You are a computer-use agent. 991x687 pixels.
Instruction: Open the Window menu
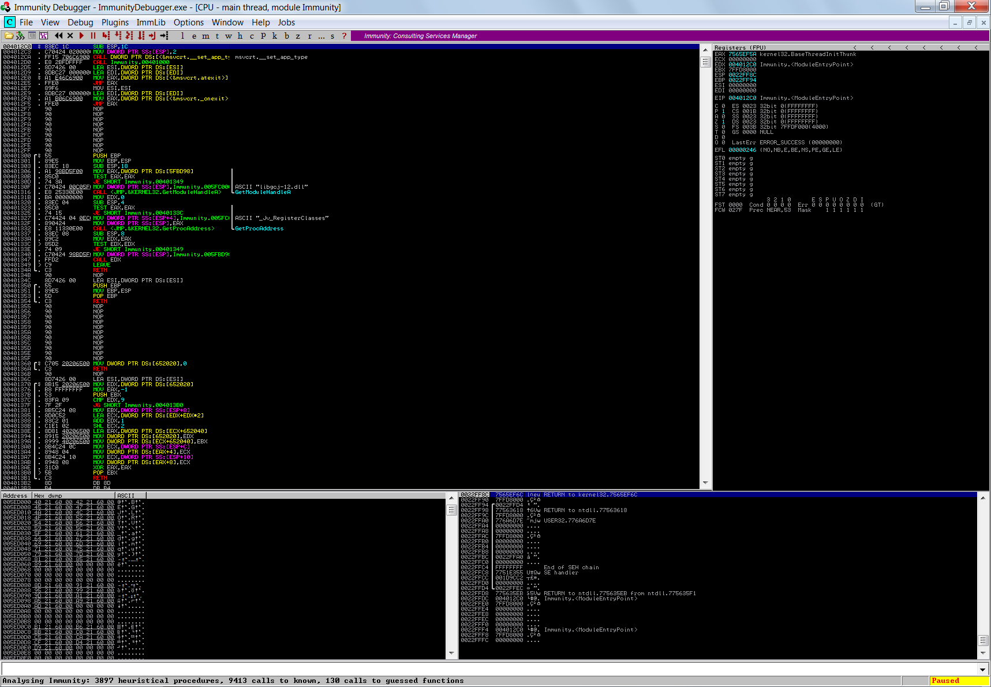tap(227, 23)
